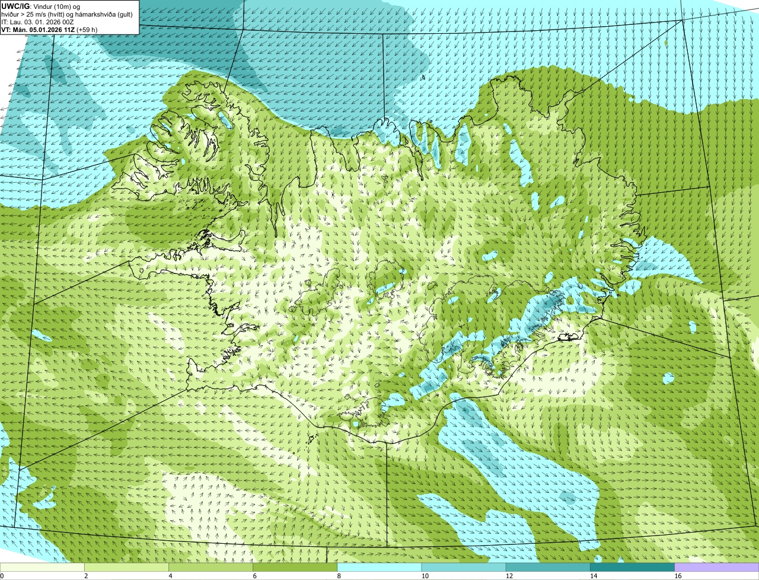Click the 'UWC/IG: Vindur (10m) og' title line
759x580 pixels.
(41, 6)
